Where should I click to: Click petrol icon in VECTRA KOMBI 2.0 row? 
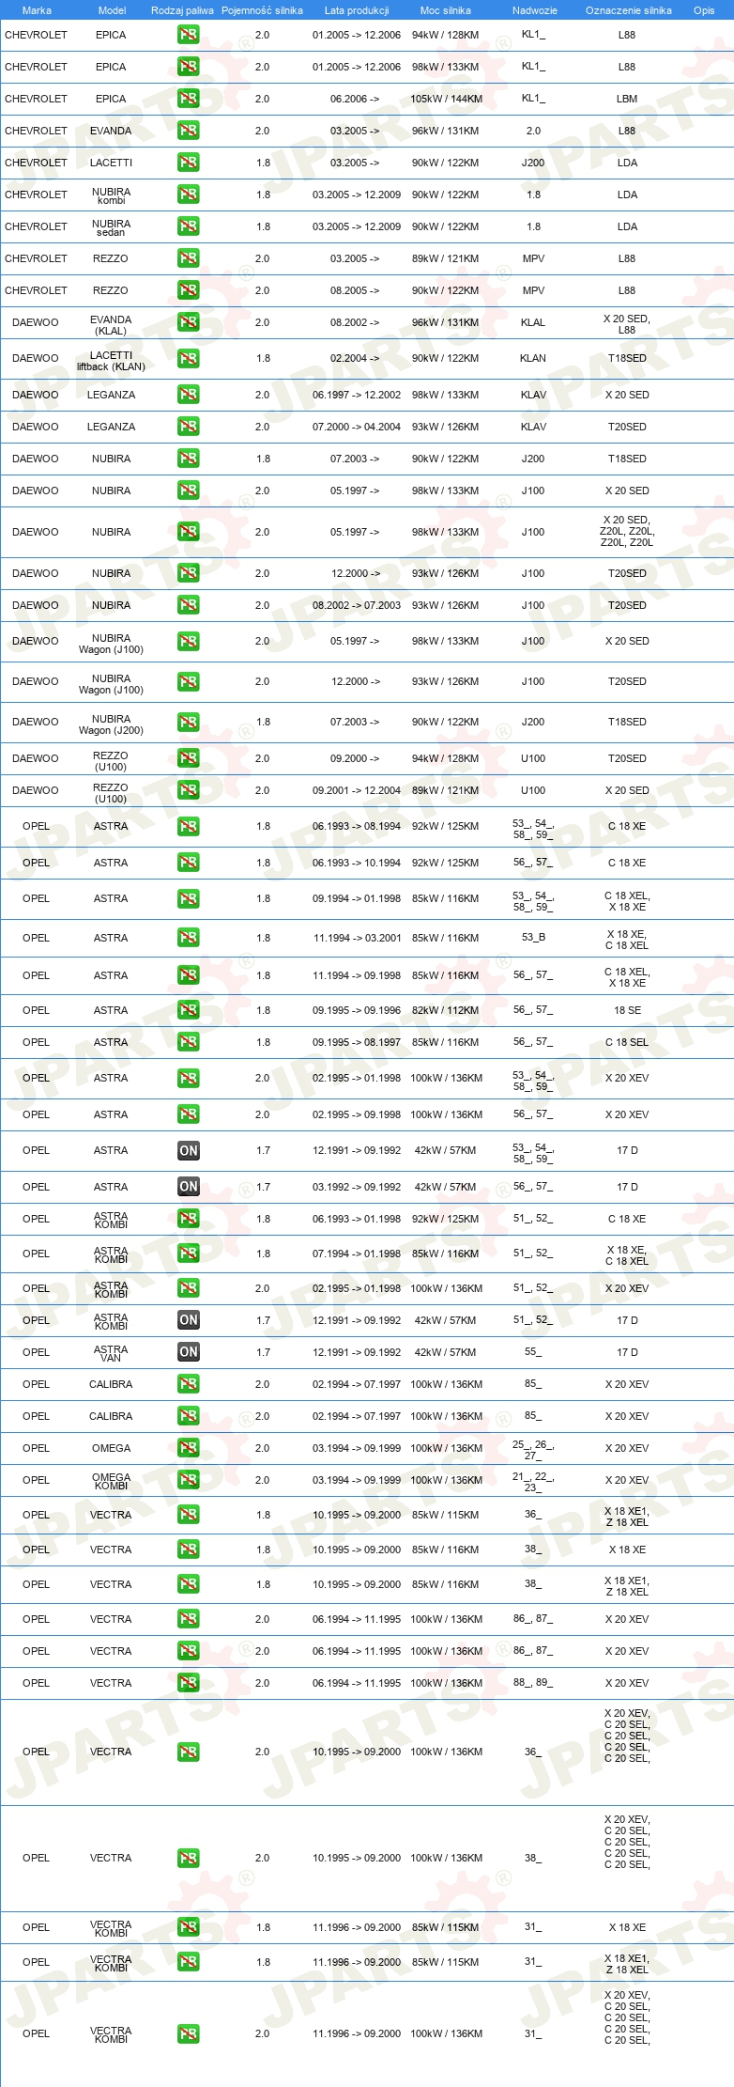188,2034
